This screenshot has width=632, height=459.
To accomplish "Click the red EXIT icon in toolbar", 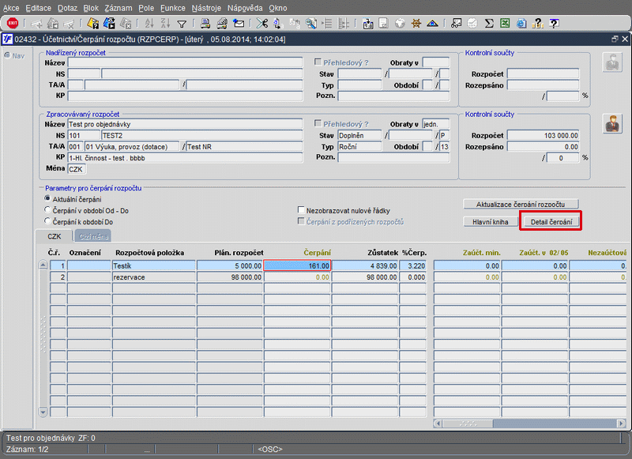I will tap(12, 24).
